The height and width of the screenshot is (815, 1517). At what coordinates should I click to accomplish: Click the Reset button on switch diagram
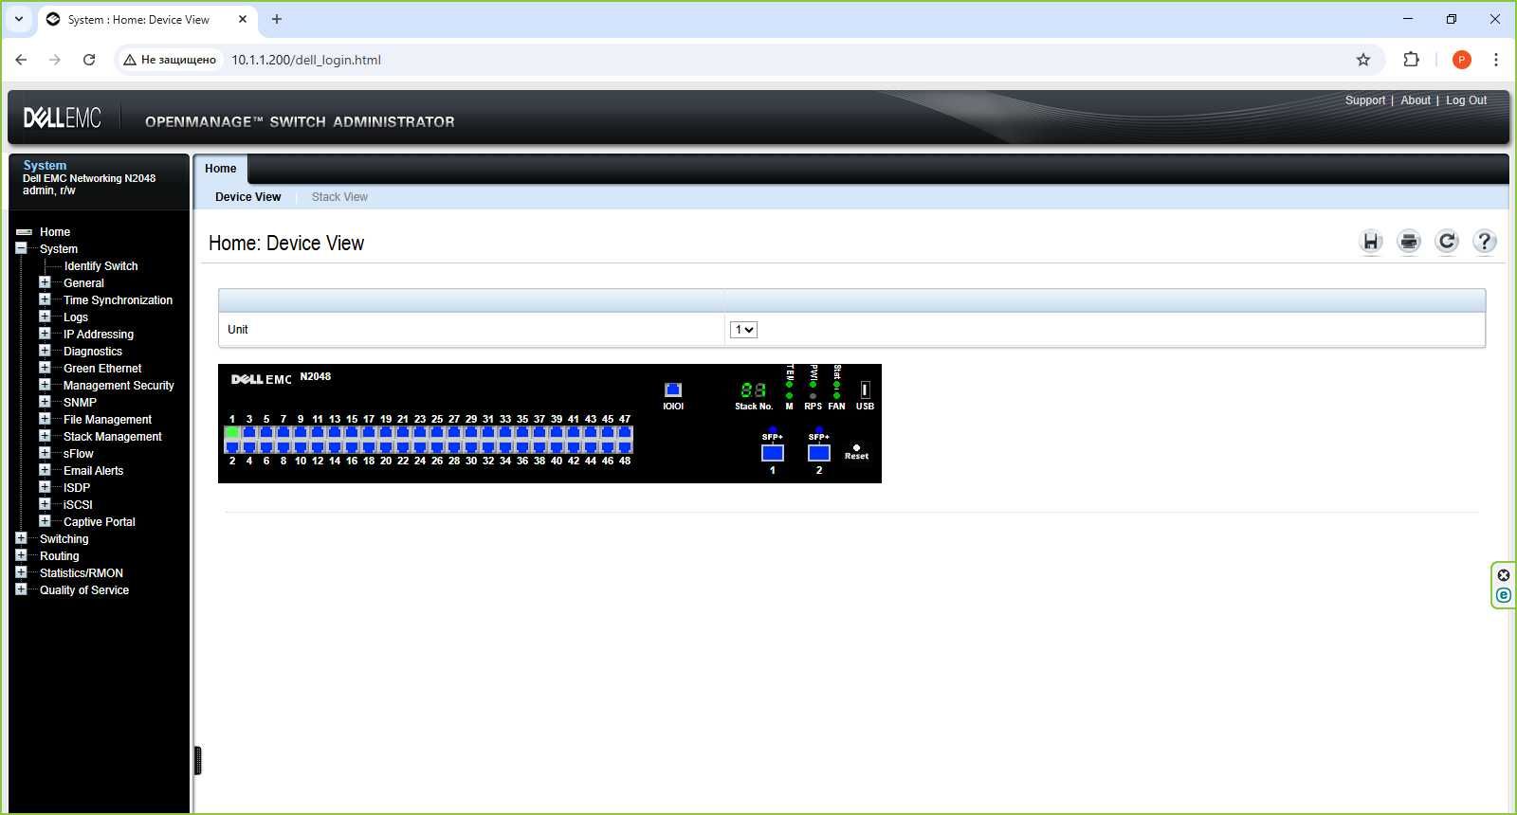point(856,447)
